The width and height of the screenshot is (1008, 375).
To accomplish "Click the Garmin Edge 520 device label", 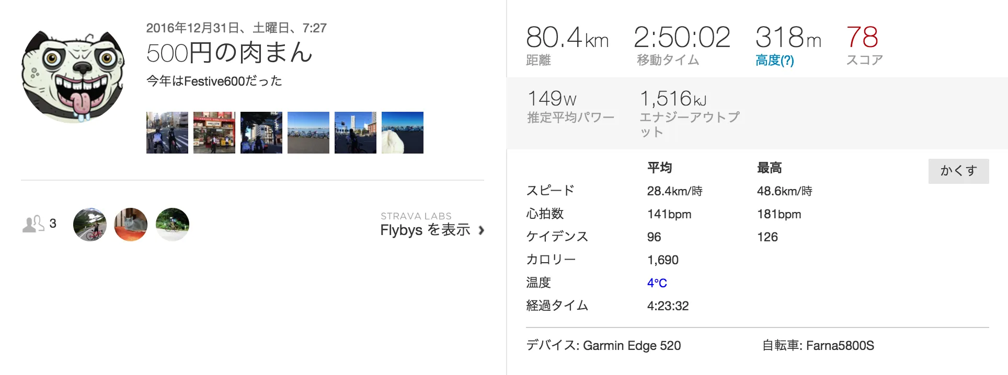I will [x=604, y=345].
